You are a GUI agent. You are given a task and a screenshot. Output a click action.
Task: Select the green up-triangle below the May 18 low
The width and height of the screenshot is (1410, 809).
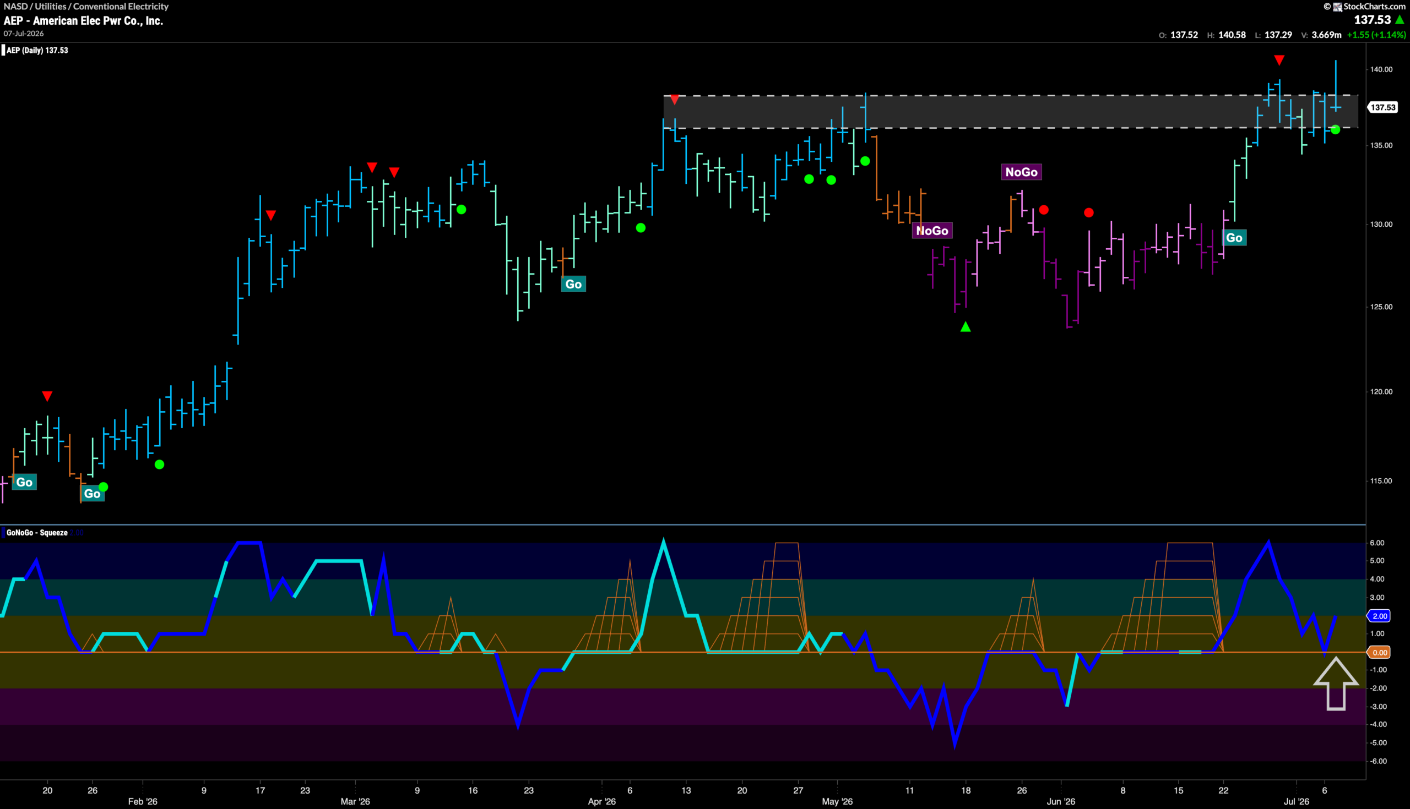click(965, 327)
